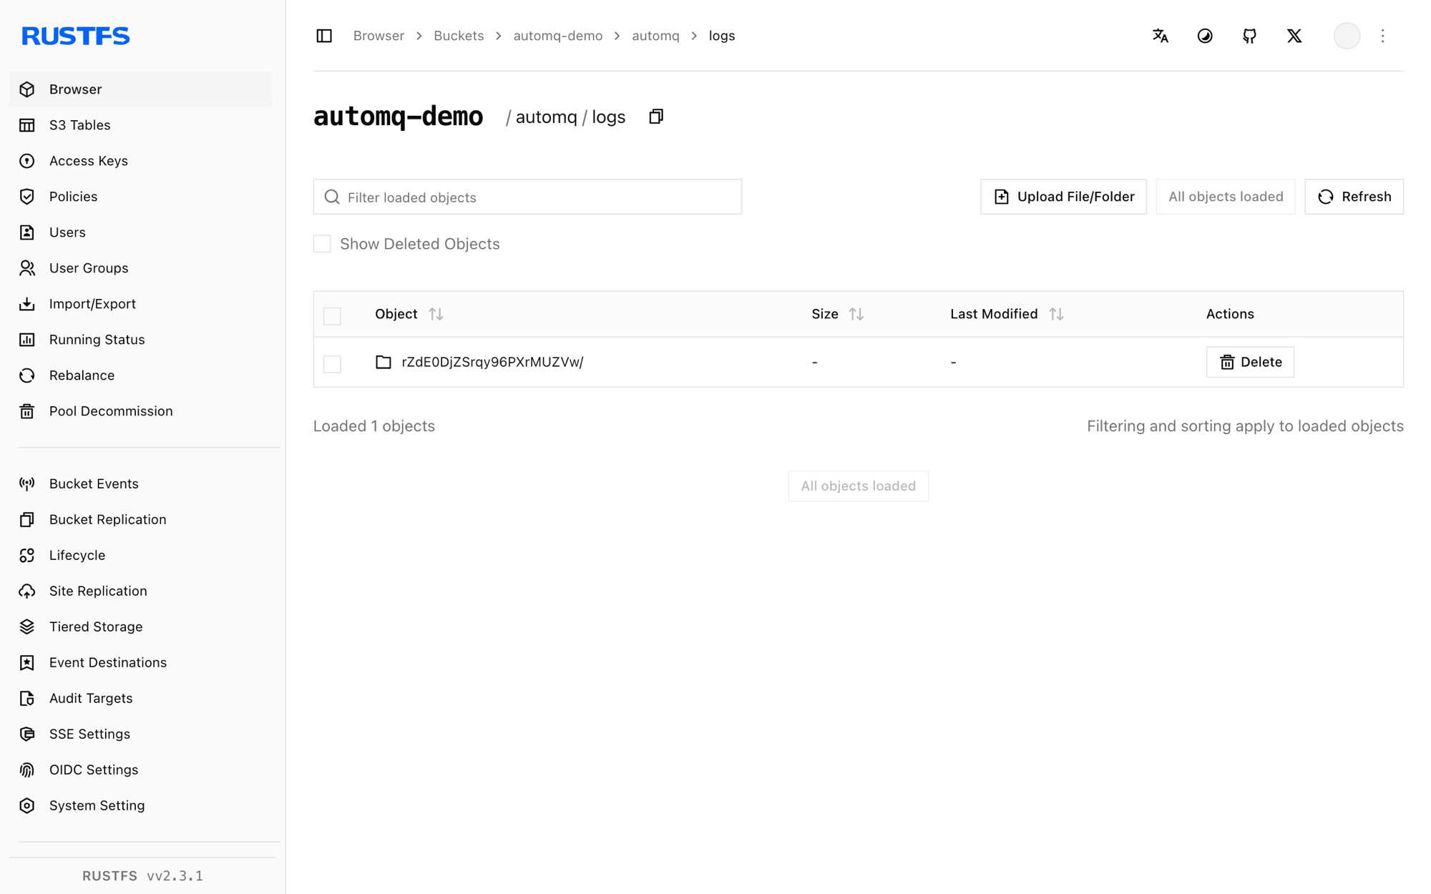Toggle the sidebar panel icon

tap(324, 36)
